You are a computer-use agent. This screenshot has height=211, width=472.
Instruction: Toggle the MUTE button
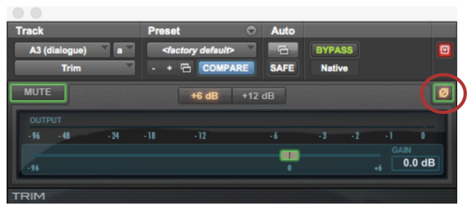click(38, 92)
